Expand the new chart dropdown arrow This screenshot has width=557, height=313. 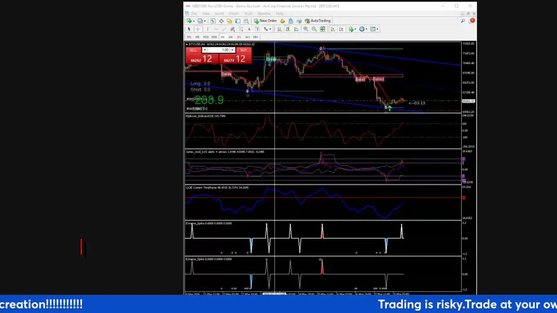[x=194, y=21]
